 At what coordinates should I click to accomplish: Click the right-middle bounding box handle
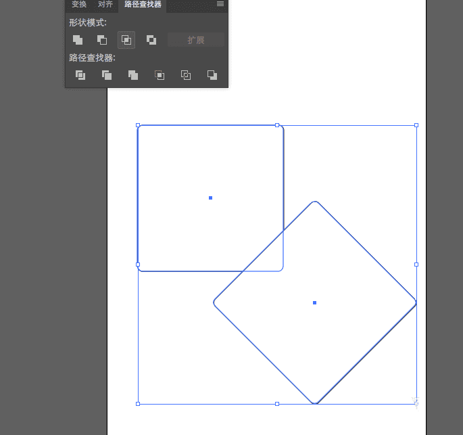pyautogui.click(x=416, y=265)
